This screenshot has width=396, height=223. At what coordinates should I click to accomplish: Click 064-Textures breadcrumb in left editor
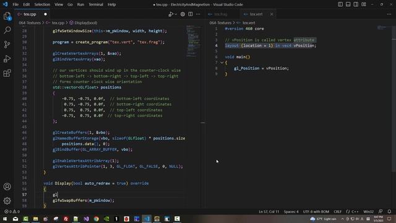coord(30,23)
